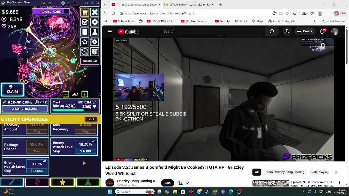Reload the YouTube page
The width and height of the screenshot is (349, 196).
pyautogui.click(x=113, y=13)
